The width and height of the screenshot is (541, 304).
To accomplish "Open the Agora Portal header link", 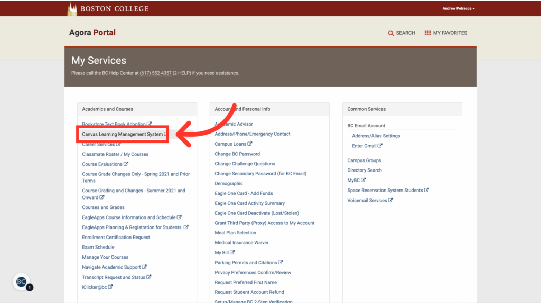I will point(92,32).
